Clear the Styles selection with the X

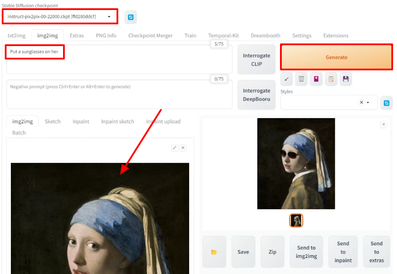361,102
